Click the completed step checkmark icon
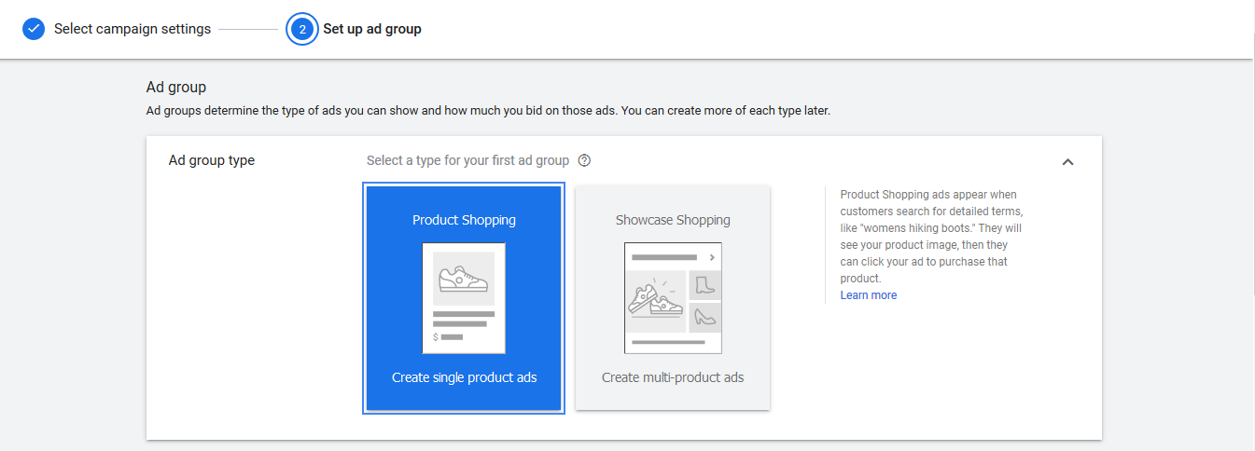Viewport: 1255px width, 451px height. click(x=34, y=29)
